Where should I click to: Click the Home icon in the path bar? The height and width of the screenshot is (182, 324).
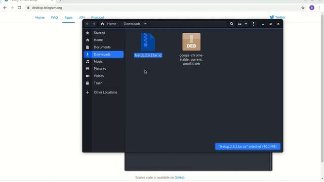102,24
